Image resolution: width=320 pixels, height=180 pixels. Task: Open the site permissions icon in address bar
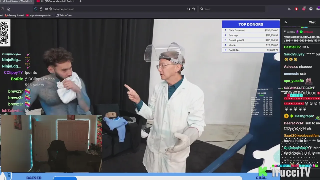[46, 9]
